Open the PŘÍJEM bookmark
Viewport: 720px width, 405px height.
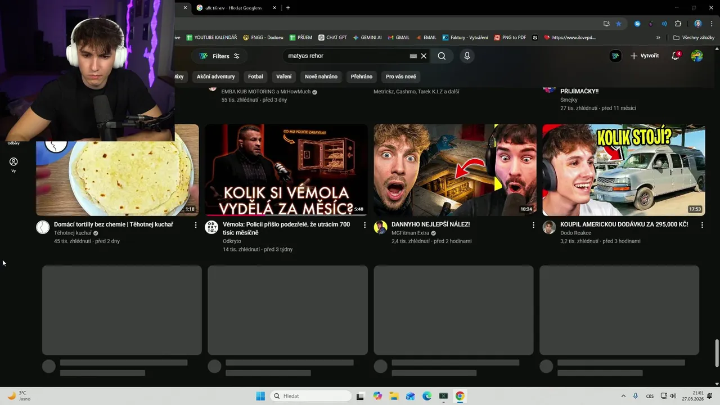(x=301, y=38)
